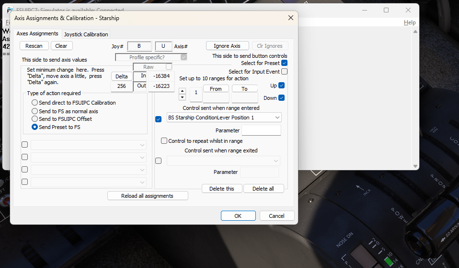Uncheck Select for Preset
The width and height of the screenshot is (459, 268).
[284, 63]
